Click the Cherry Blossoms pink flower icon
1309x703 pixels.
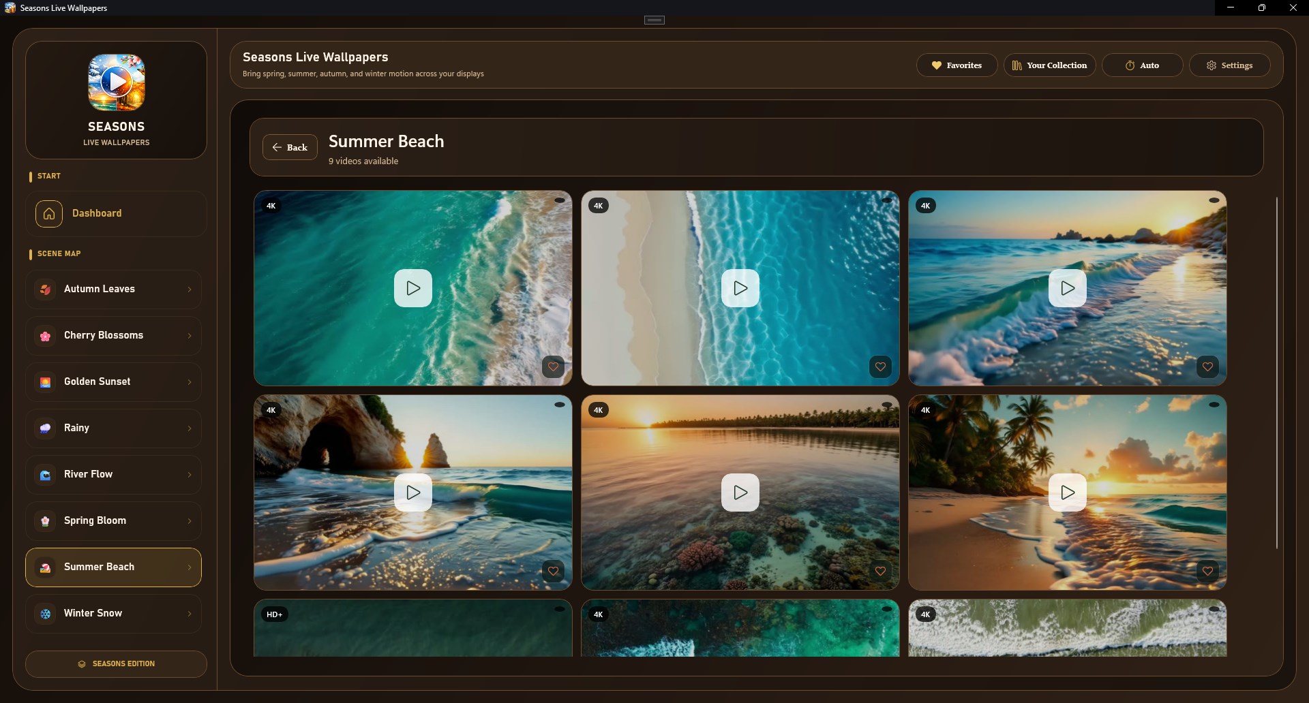point(46,336)
